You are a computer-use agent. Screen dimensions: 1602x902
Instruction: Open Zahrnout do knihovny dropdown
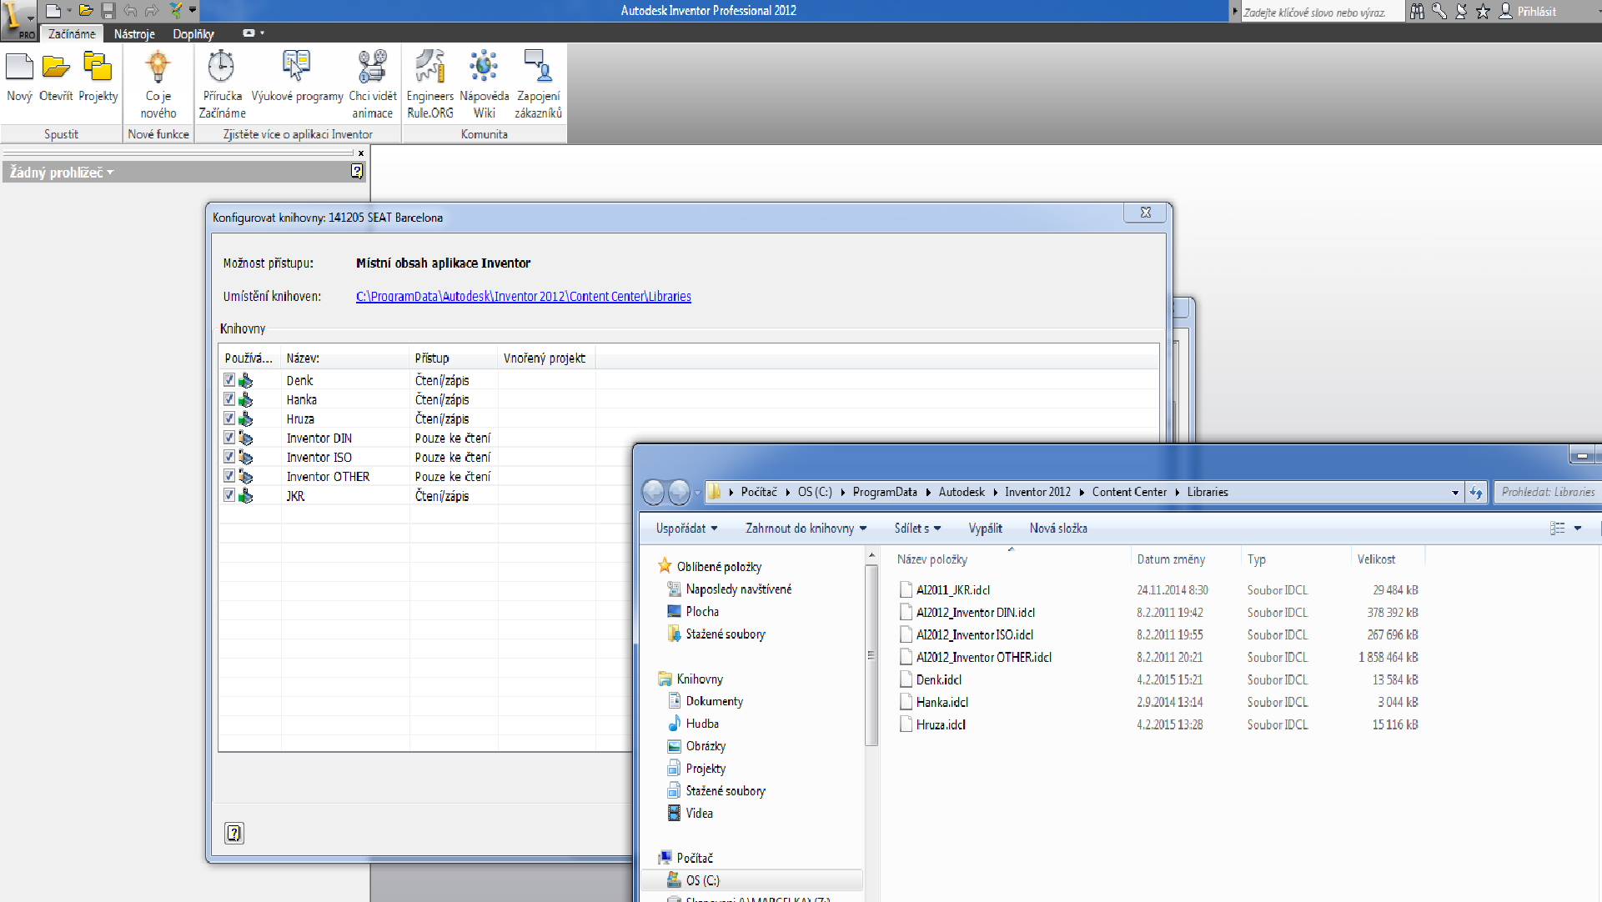coord(806,529)
